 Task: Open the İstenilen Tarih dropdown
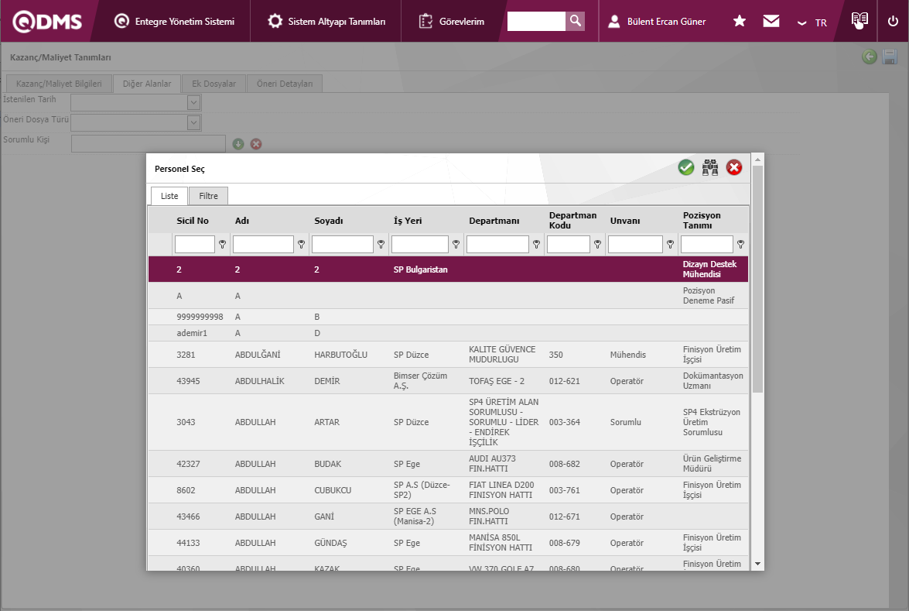tap(193, 102)
